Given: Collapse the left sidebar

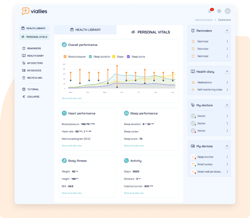Looking at the screenshot, I should 31,97.
